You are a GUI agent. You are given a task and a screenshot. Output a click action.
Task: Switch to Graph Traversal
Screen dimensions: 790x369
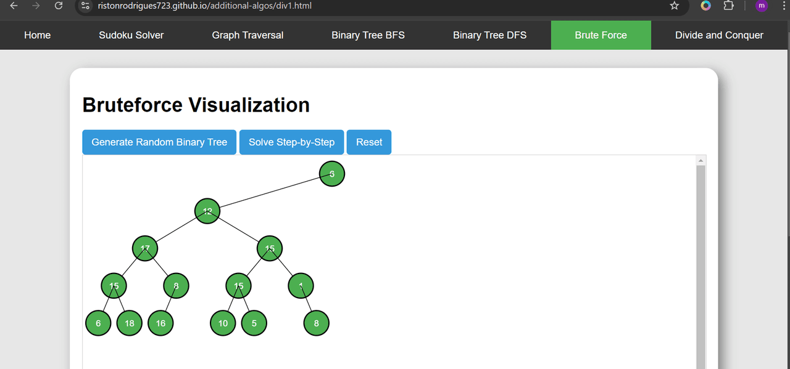[x=247, y=35]
